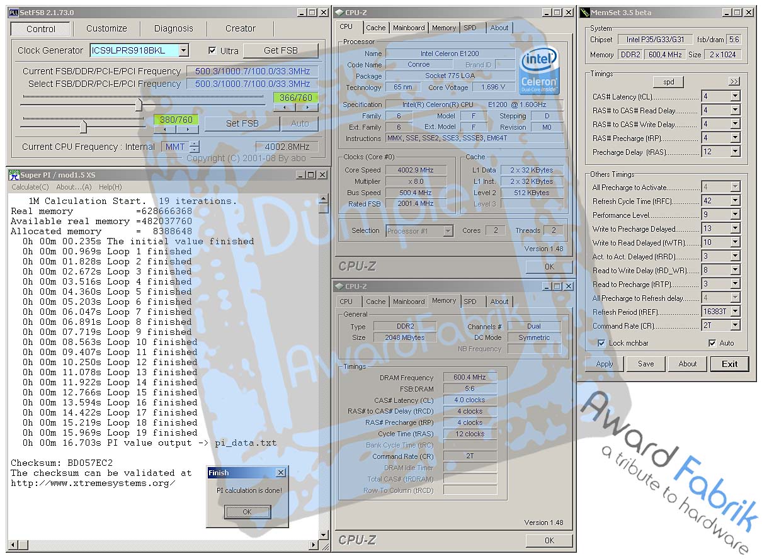The height and width of the screenshot is (559, 762).
Task: Click the http://www.xtremesystems.org/ text
Action: [93, 483]
